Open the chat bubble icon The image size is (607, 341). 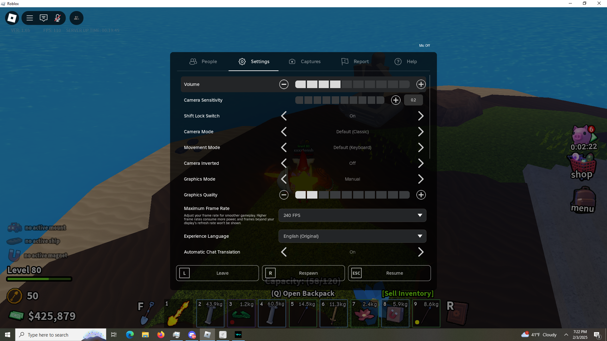point(44,18)
